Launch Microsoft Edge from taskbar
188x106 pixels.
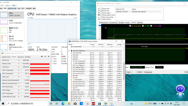63,103
